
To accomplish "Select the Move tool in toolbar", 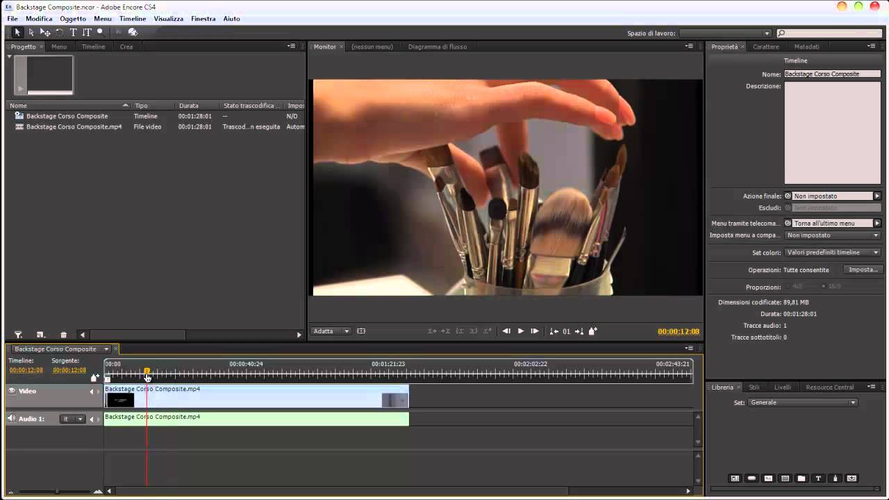I will coord(45,33).
